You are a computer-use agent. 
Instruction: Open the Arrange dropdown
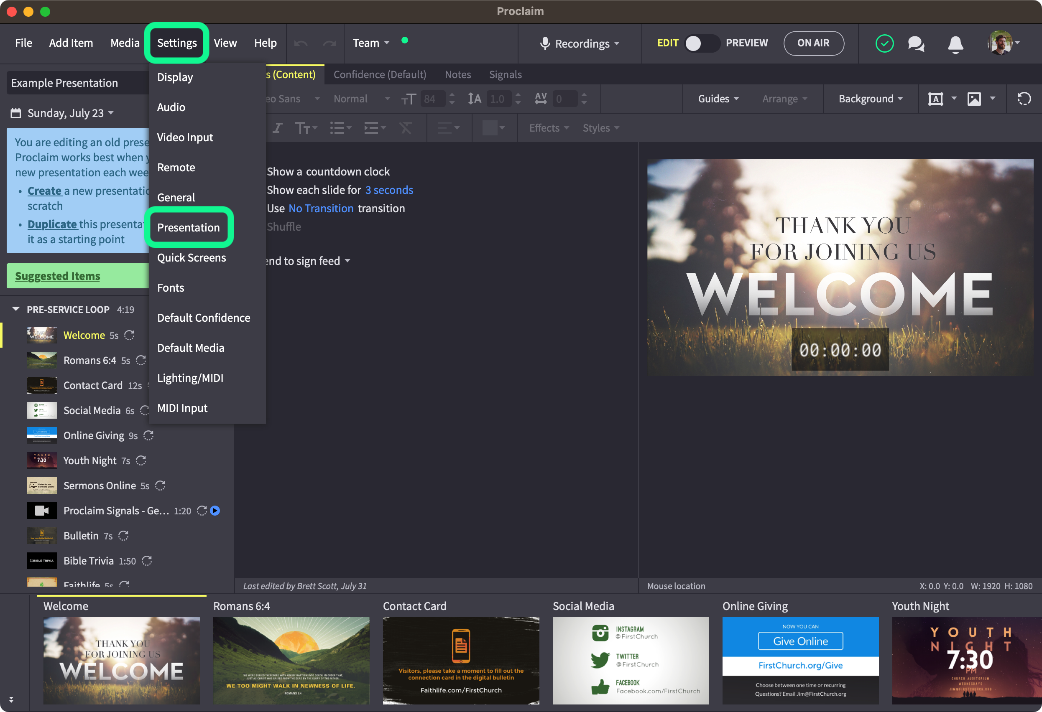click(x=785, y=99)
